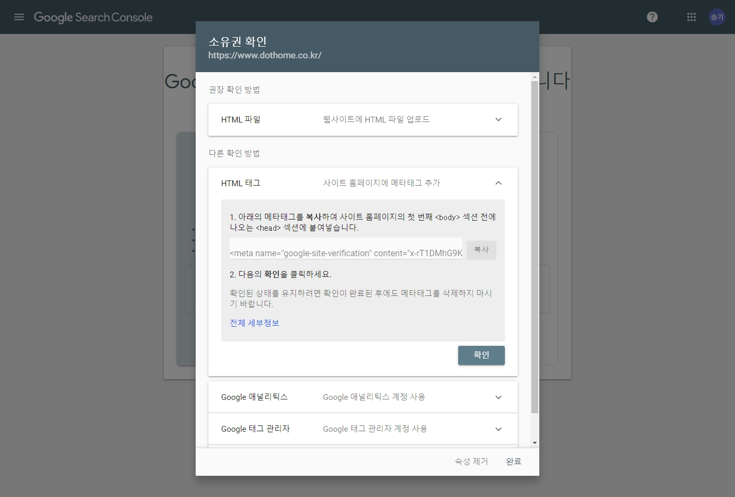
Task: Click the 웹사이트에 HTML 파일 업로드 description
Action: tap(377, 119)
